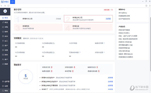Viewport: 151px width, 93px height.
Task: Open the 加工 processing sidebar item
Action: (5, 41)
